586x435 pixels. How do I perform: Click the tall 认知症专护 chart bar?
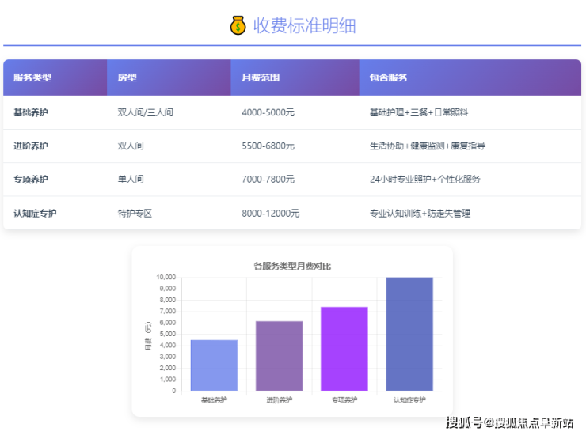(409, 334)
